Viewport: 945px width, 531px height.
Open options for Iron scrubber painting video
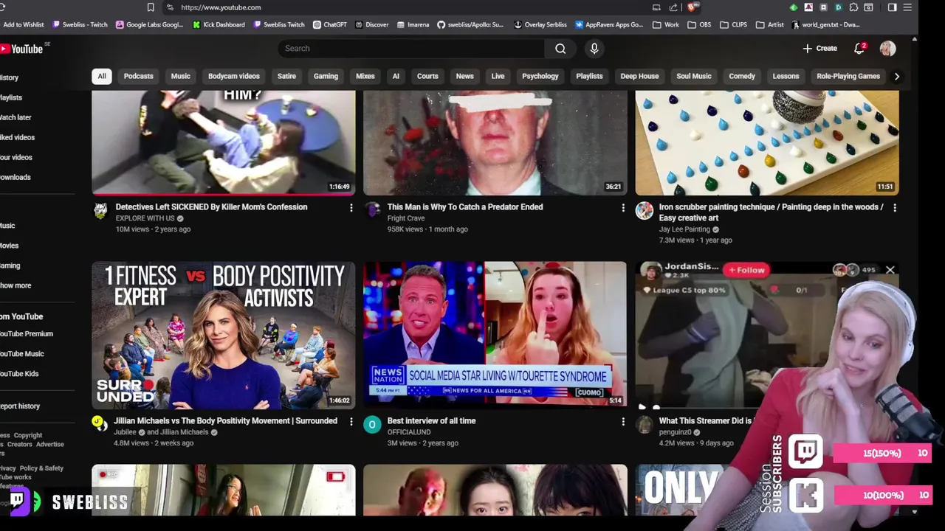tap(895, 208)
